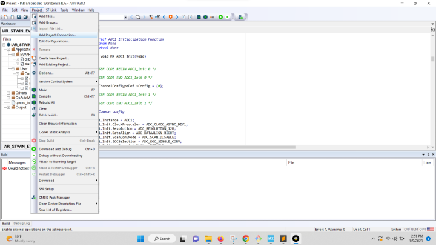Click the Toggle Breakpoint toolbar icon
This screenshot has width=436, height=246.
coord(170,17)
